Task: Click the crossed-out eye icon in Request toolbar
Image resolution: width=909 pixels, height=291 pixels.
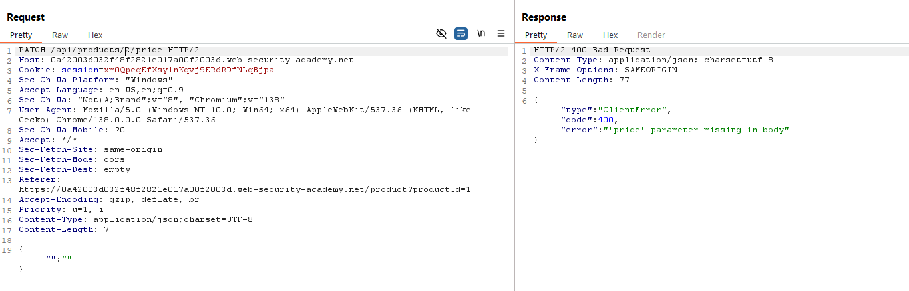Action: [441, 33]
